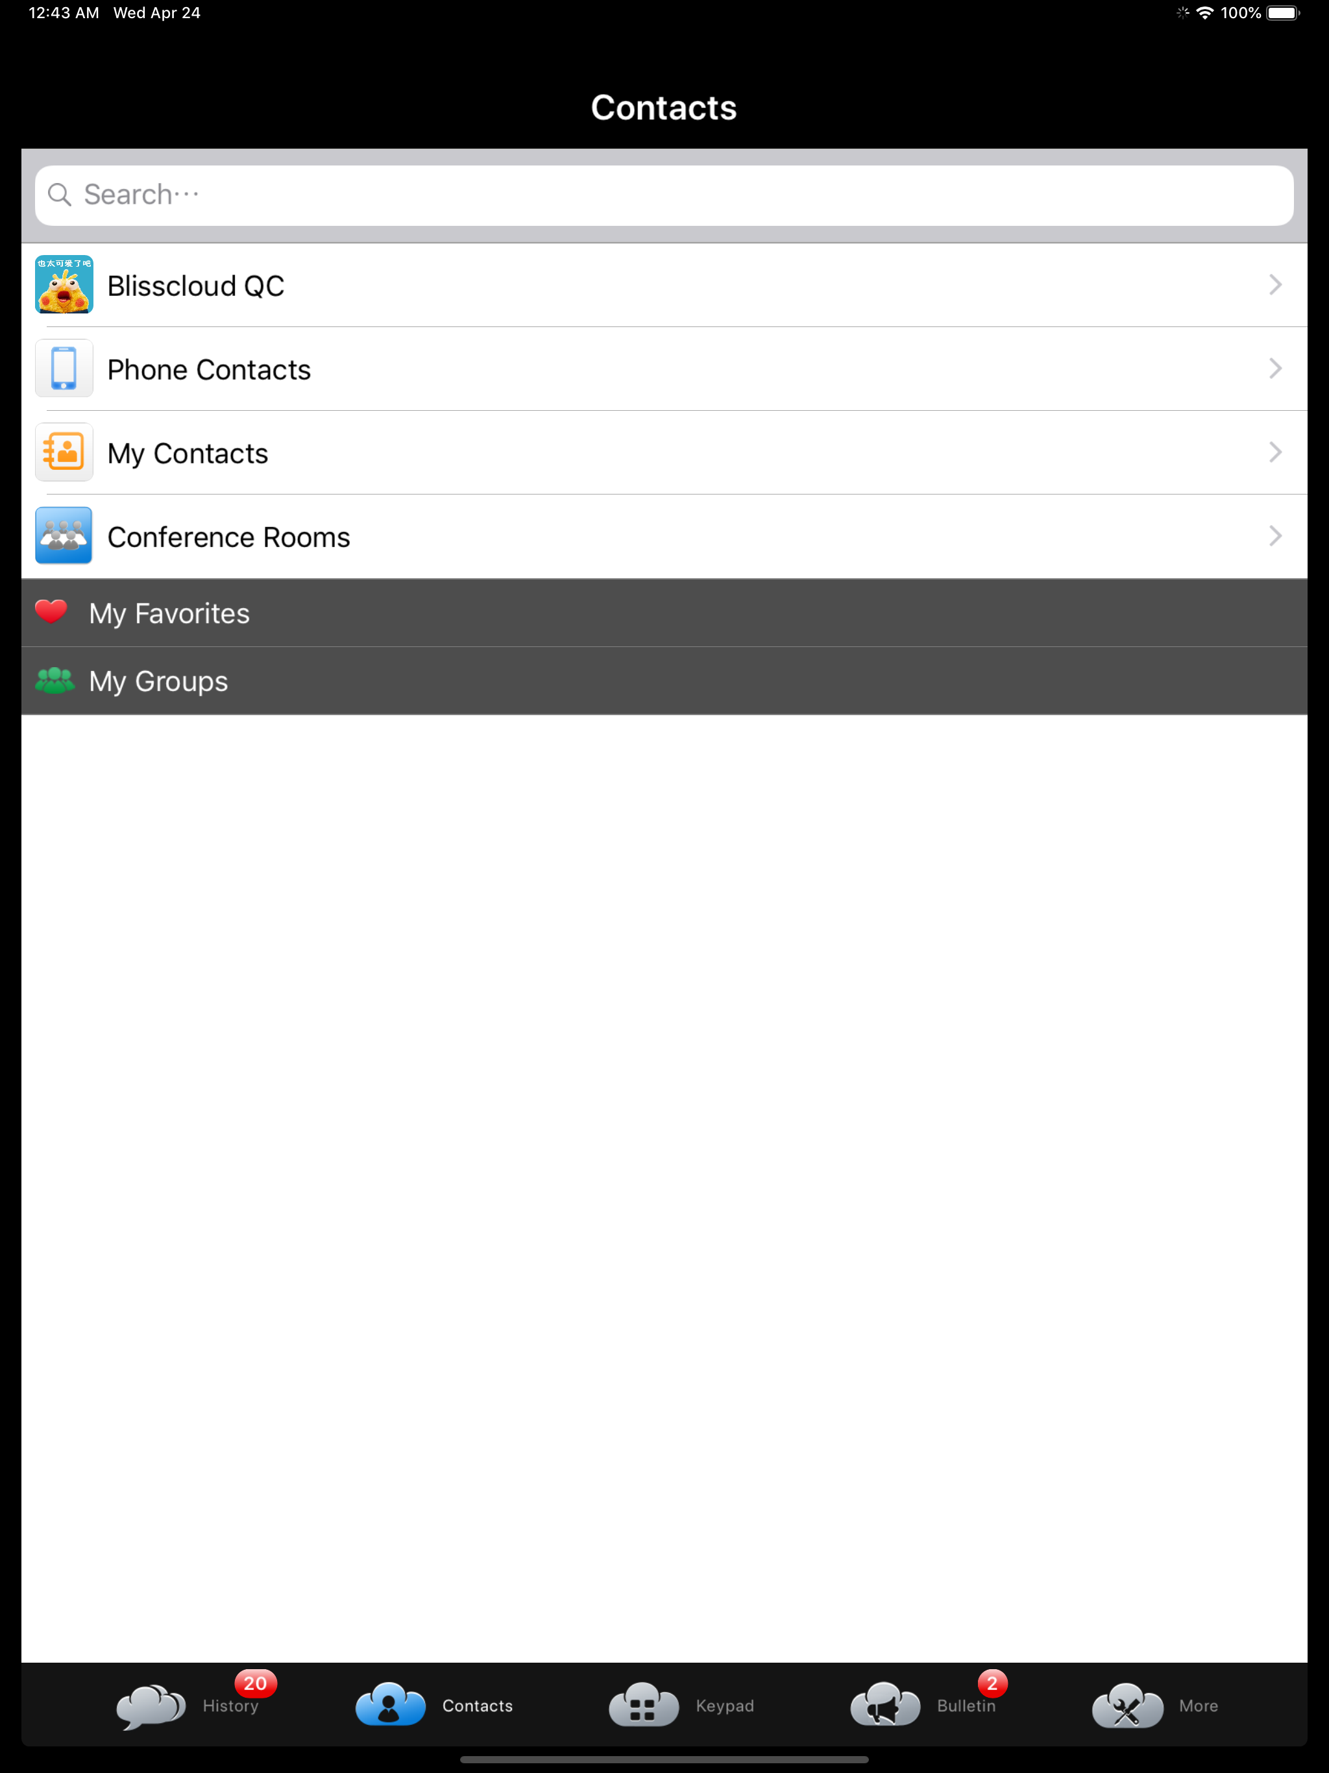Tap the Contacts page title
1329x1773 pixels.
coord(664,108)
